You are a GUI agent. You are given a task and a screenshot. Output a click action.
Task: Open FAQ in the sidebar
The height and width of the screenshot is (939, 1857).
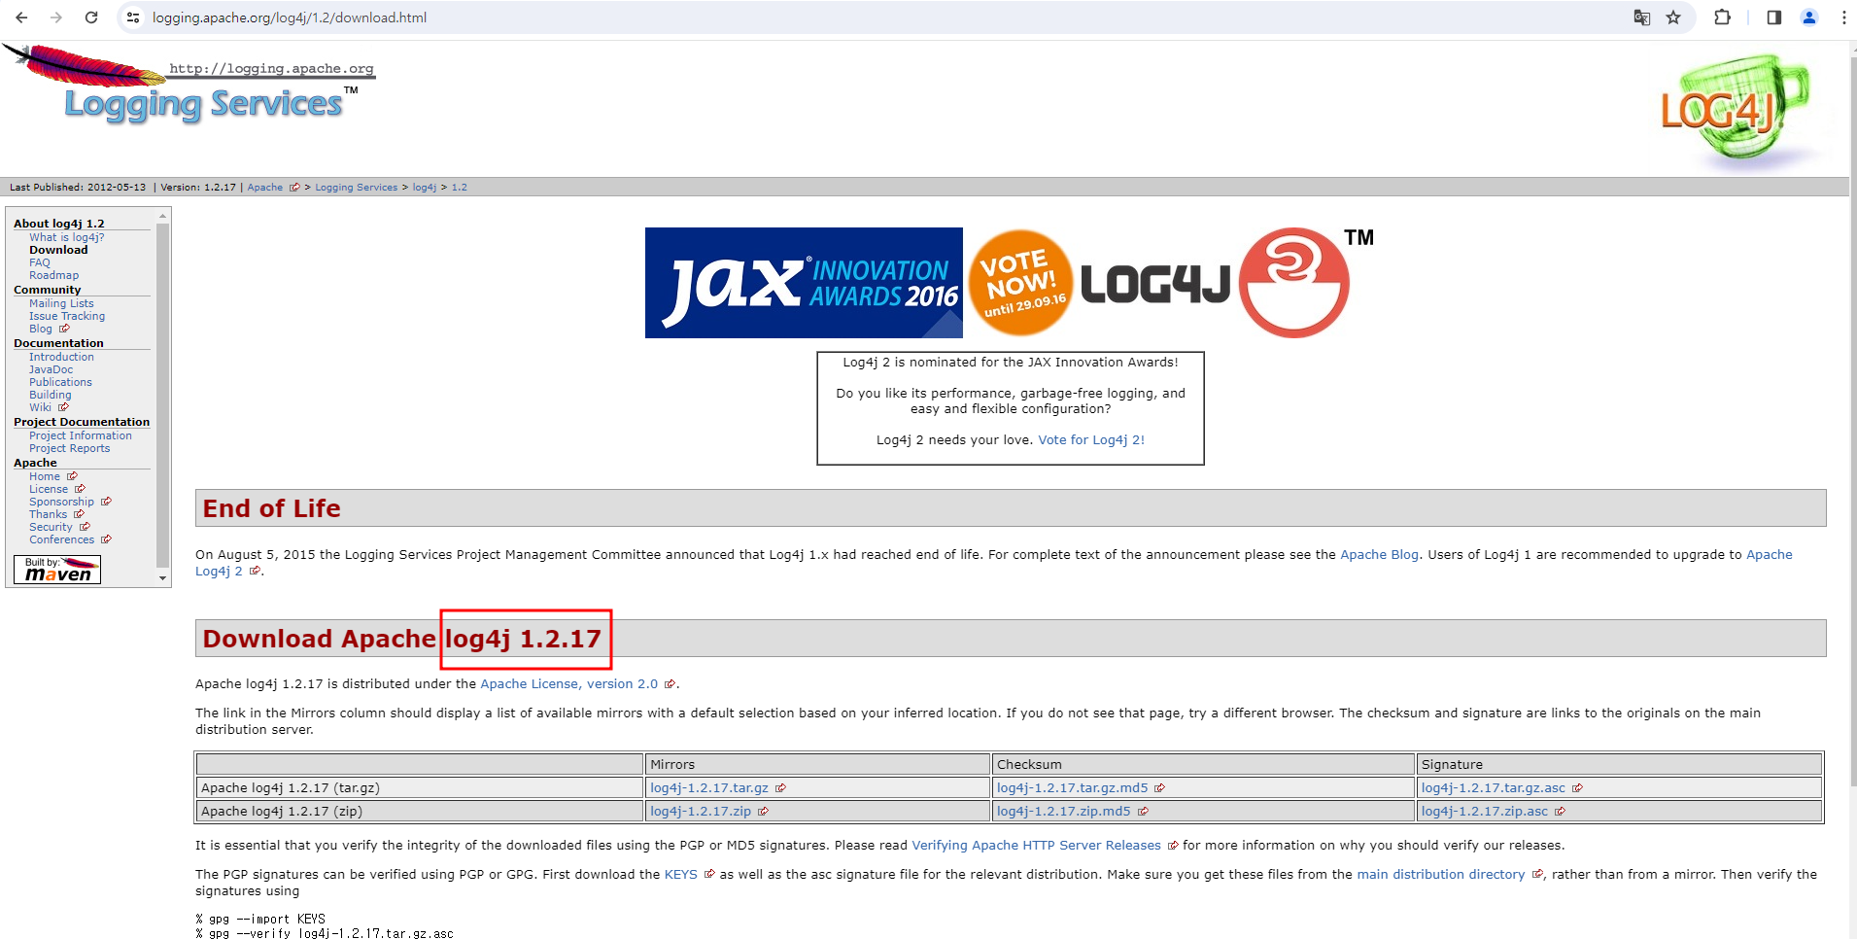(x=39, y=262)
